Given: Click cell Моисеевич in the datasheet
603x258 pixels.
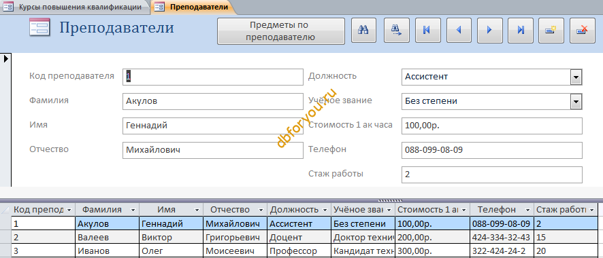Looking at the screenshot, I should [235, 251].
